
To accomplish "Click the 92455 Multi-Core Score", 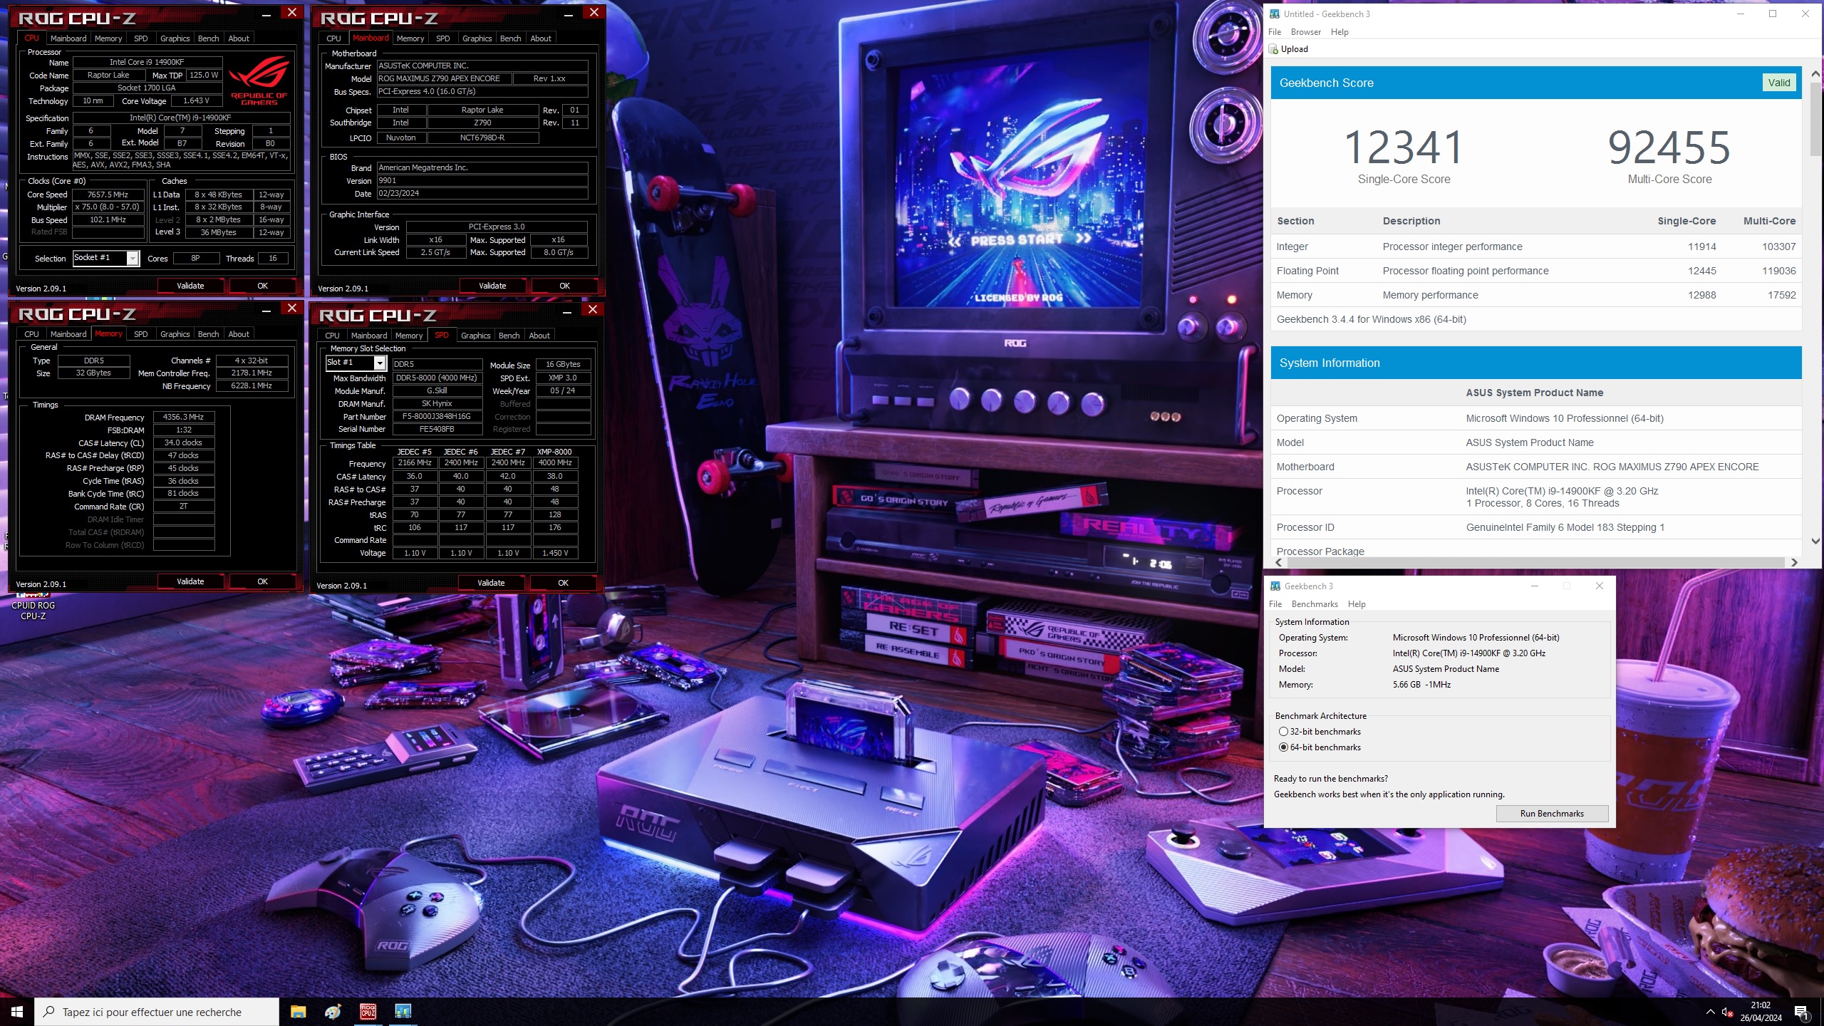I will [x=1669, y=147].
